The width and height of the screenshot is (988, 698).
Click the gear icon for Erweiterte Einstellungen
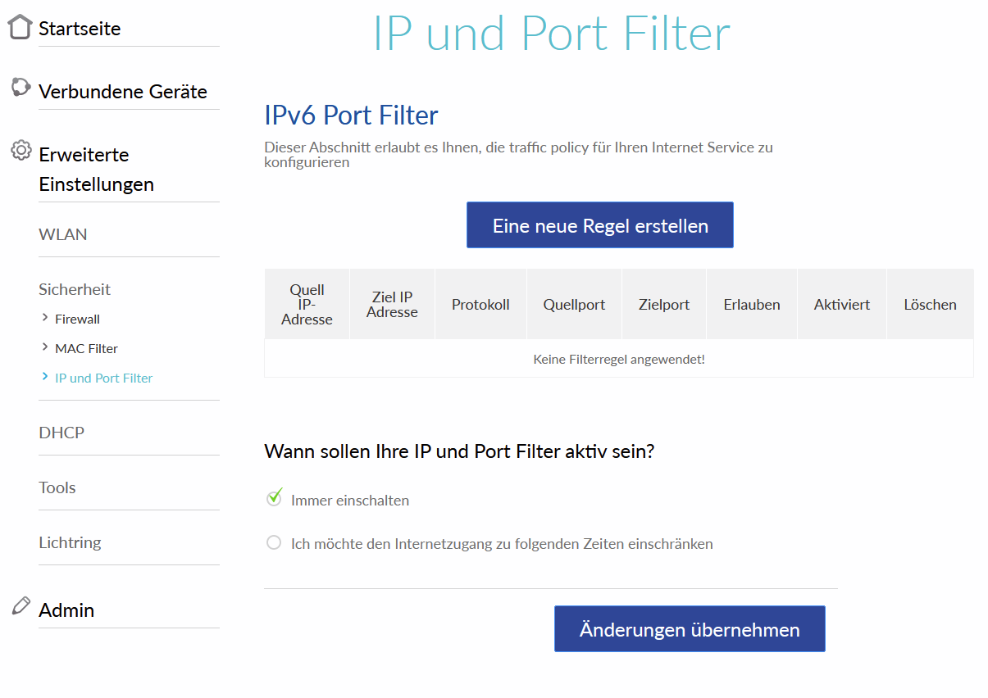tap(20, 151)
